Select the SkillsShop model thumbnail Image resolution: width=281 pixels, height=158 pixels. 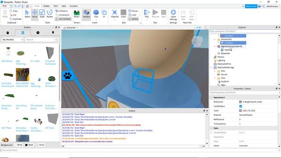[8, 52]
